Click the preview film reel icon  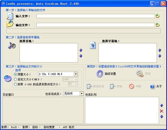140,73
